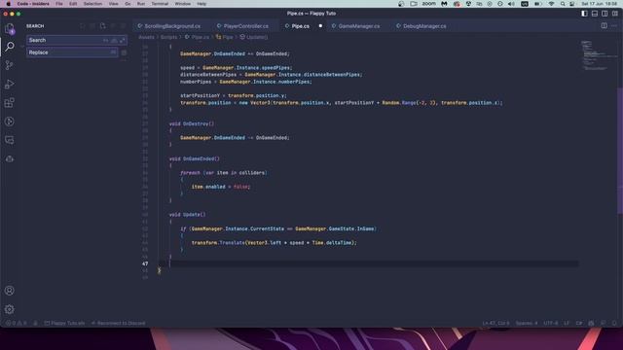
Task: Toggle Search Details ellipsis below Replace
Action: tap(124, 60)
